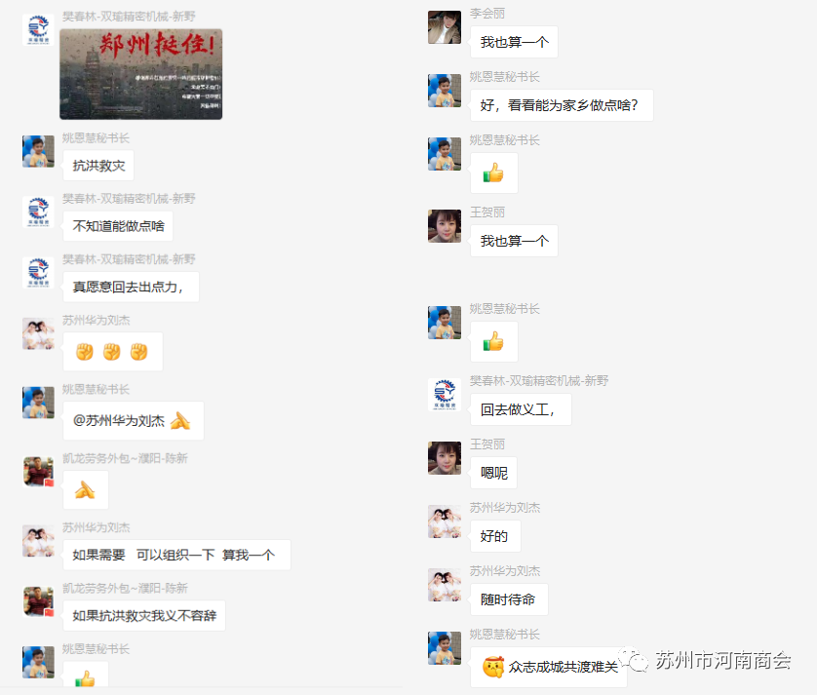Select the message 回去做义工
817x695 pixels.
(521, 409)
